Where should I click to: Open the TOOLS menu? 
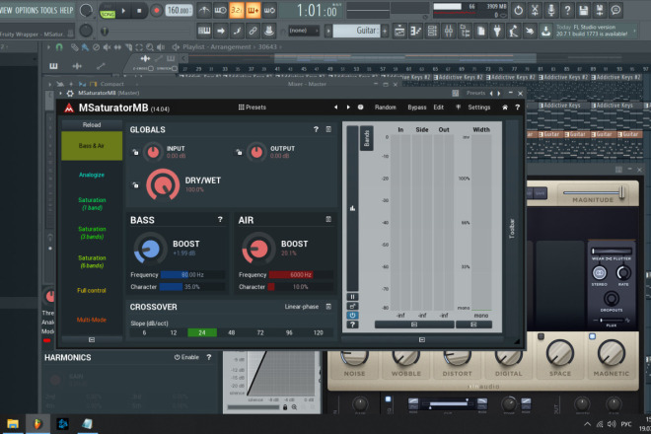[x=49, y=11]
